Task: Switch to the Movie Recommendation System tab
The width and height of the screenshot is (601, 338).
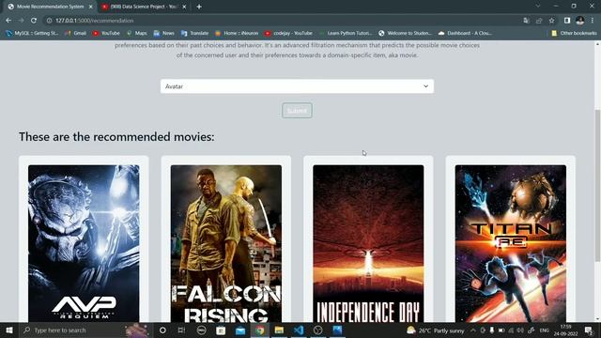Action: [x=50, y=7]
